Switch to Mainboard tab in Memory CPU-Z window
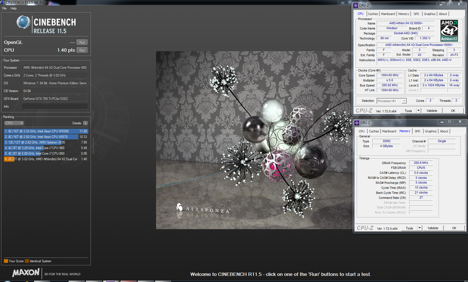468x282 pixels. coord(389,131)
